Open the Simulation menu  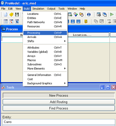38,9
